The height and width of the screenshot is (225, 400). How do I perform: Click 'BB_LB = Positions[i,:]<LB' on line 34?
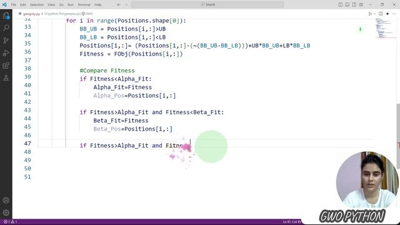122,37
